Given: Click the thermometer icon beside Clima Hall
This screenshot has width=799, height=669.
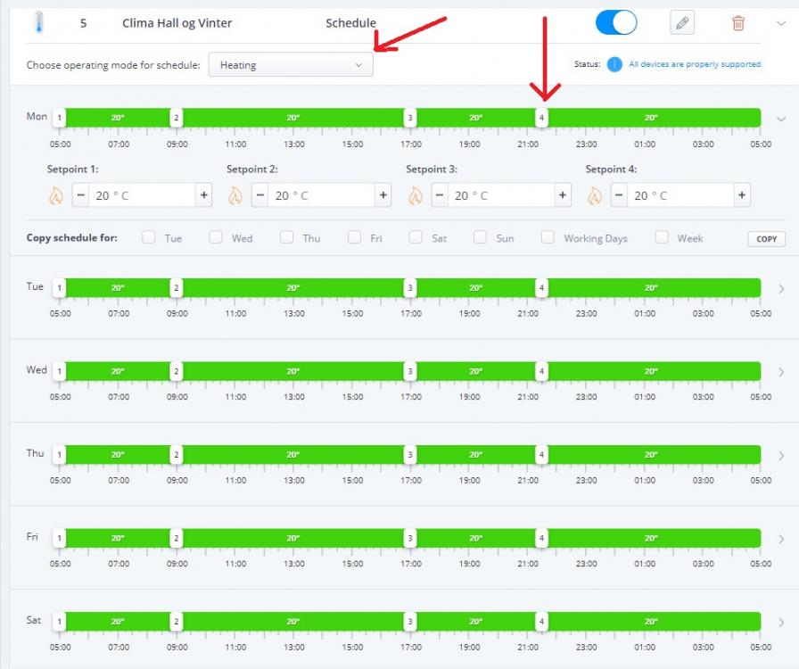Looking at the screenshot, I should pyautogui.click(x=37, y=23).
